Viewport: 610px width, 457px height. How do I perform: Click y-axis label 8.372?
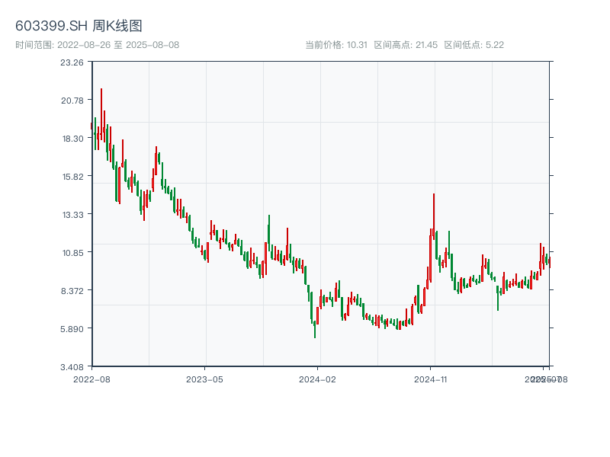(x=72, y=291)
